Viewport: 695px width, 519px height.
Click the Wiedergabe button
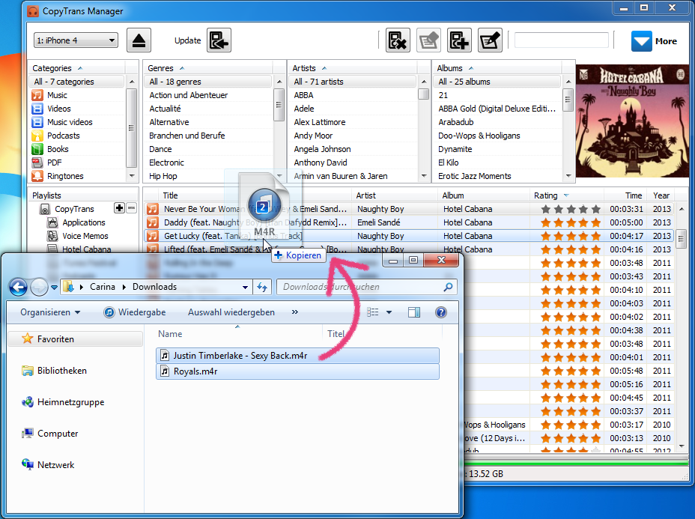tap(135, 312)
